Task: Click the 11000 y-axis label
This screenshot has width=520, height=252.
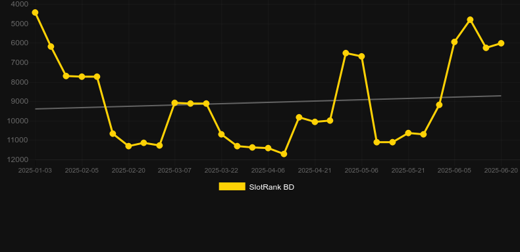Action: click(x=18, y=140)
